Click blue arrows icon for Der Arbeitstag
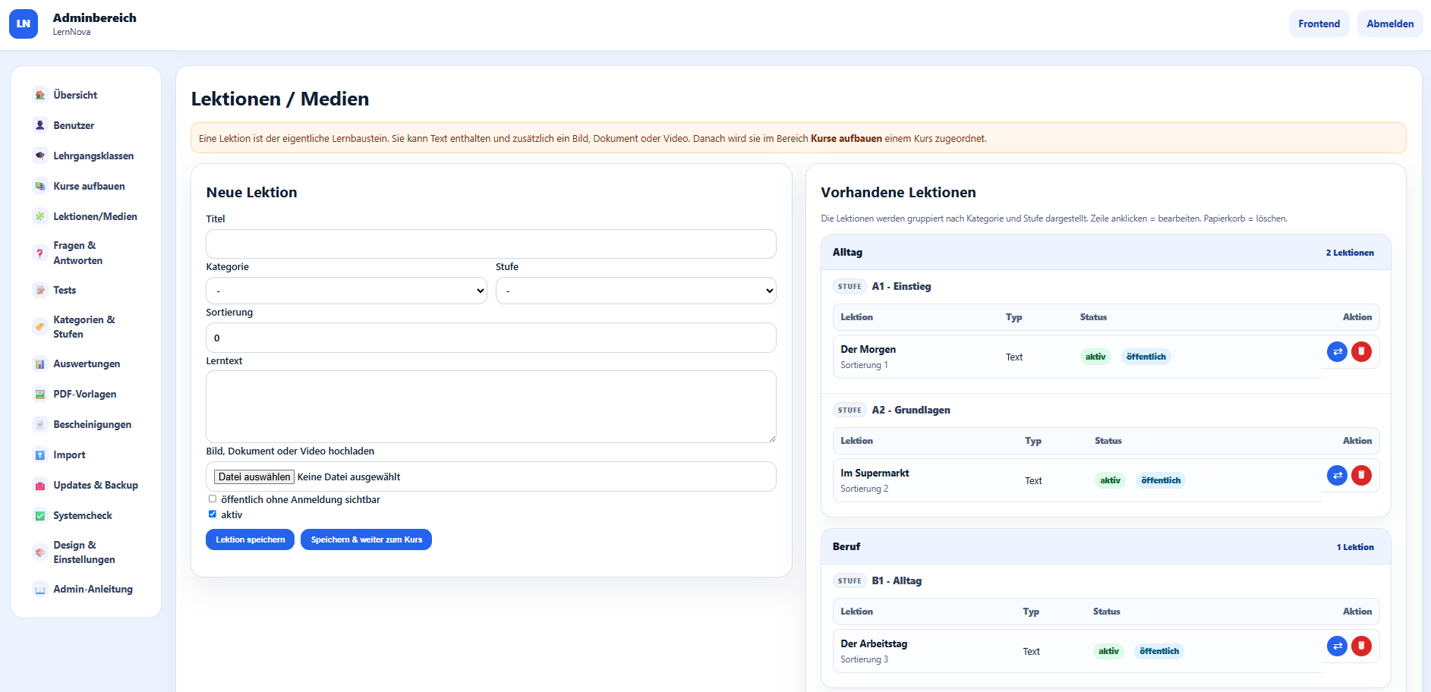The width and height of the screenshot is (1431, 692). pyautogui.click(x=1337, y=646)
